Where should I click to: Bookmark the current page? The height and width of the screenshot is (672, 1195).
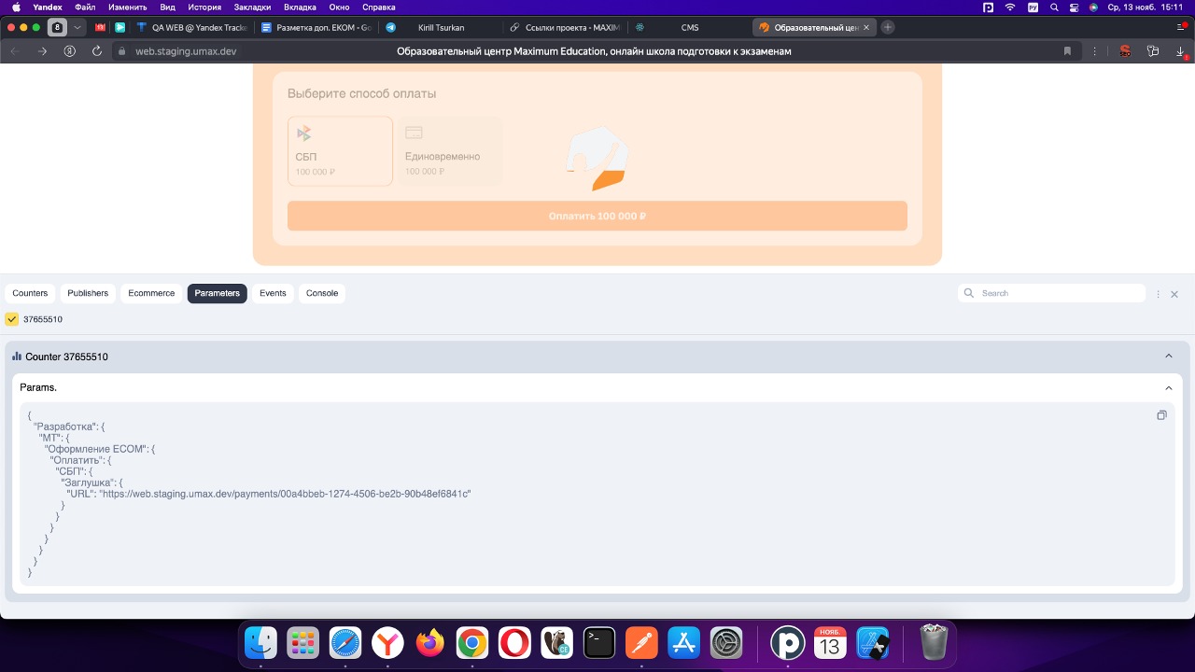pyautogui.click(x=1067, y=51)
